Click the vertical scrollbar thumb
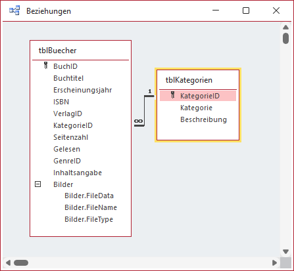The width and height of the screenshot is (294, 271). (285, 39)
